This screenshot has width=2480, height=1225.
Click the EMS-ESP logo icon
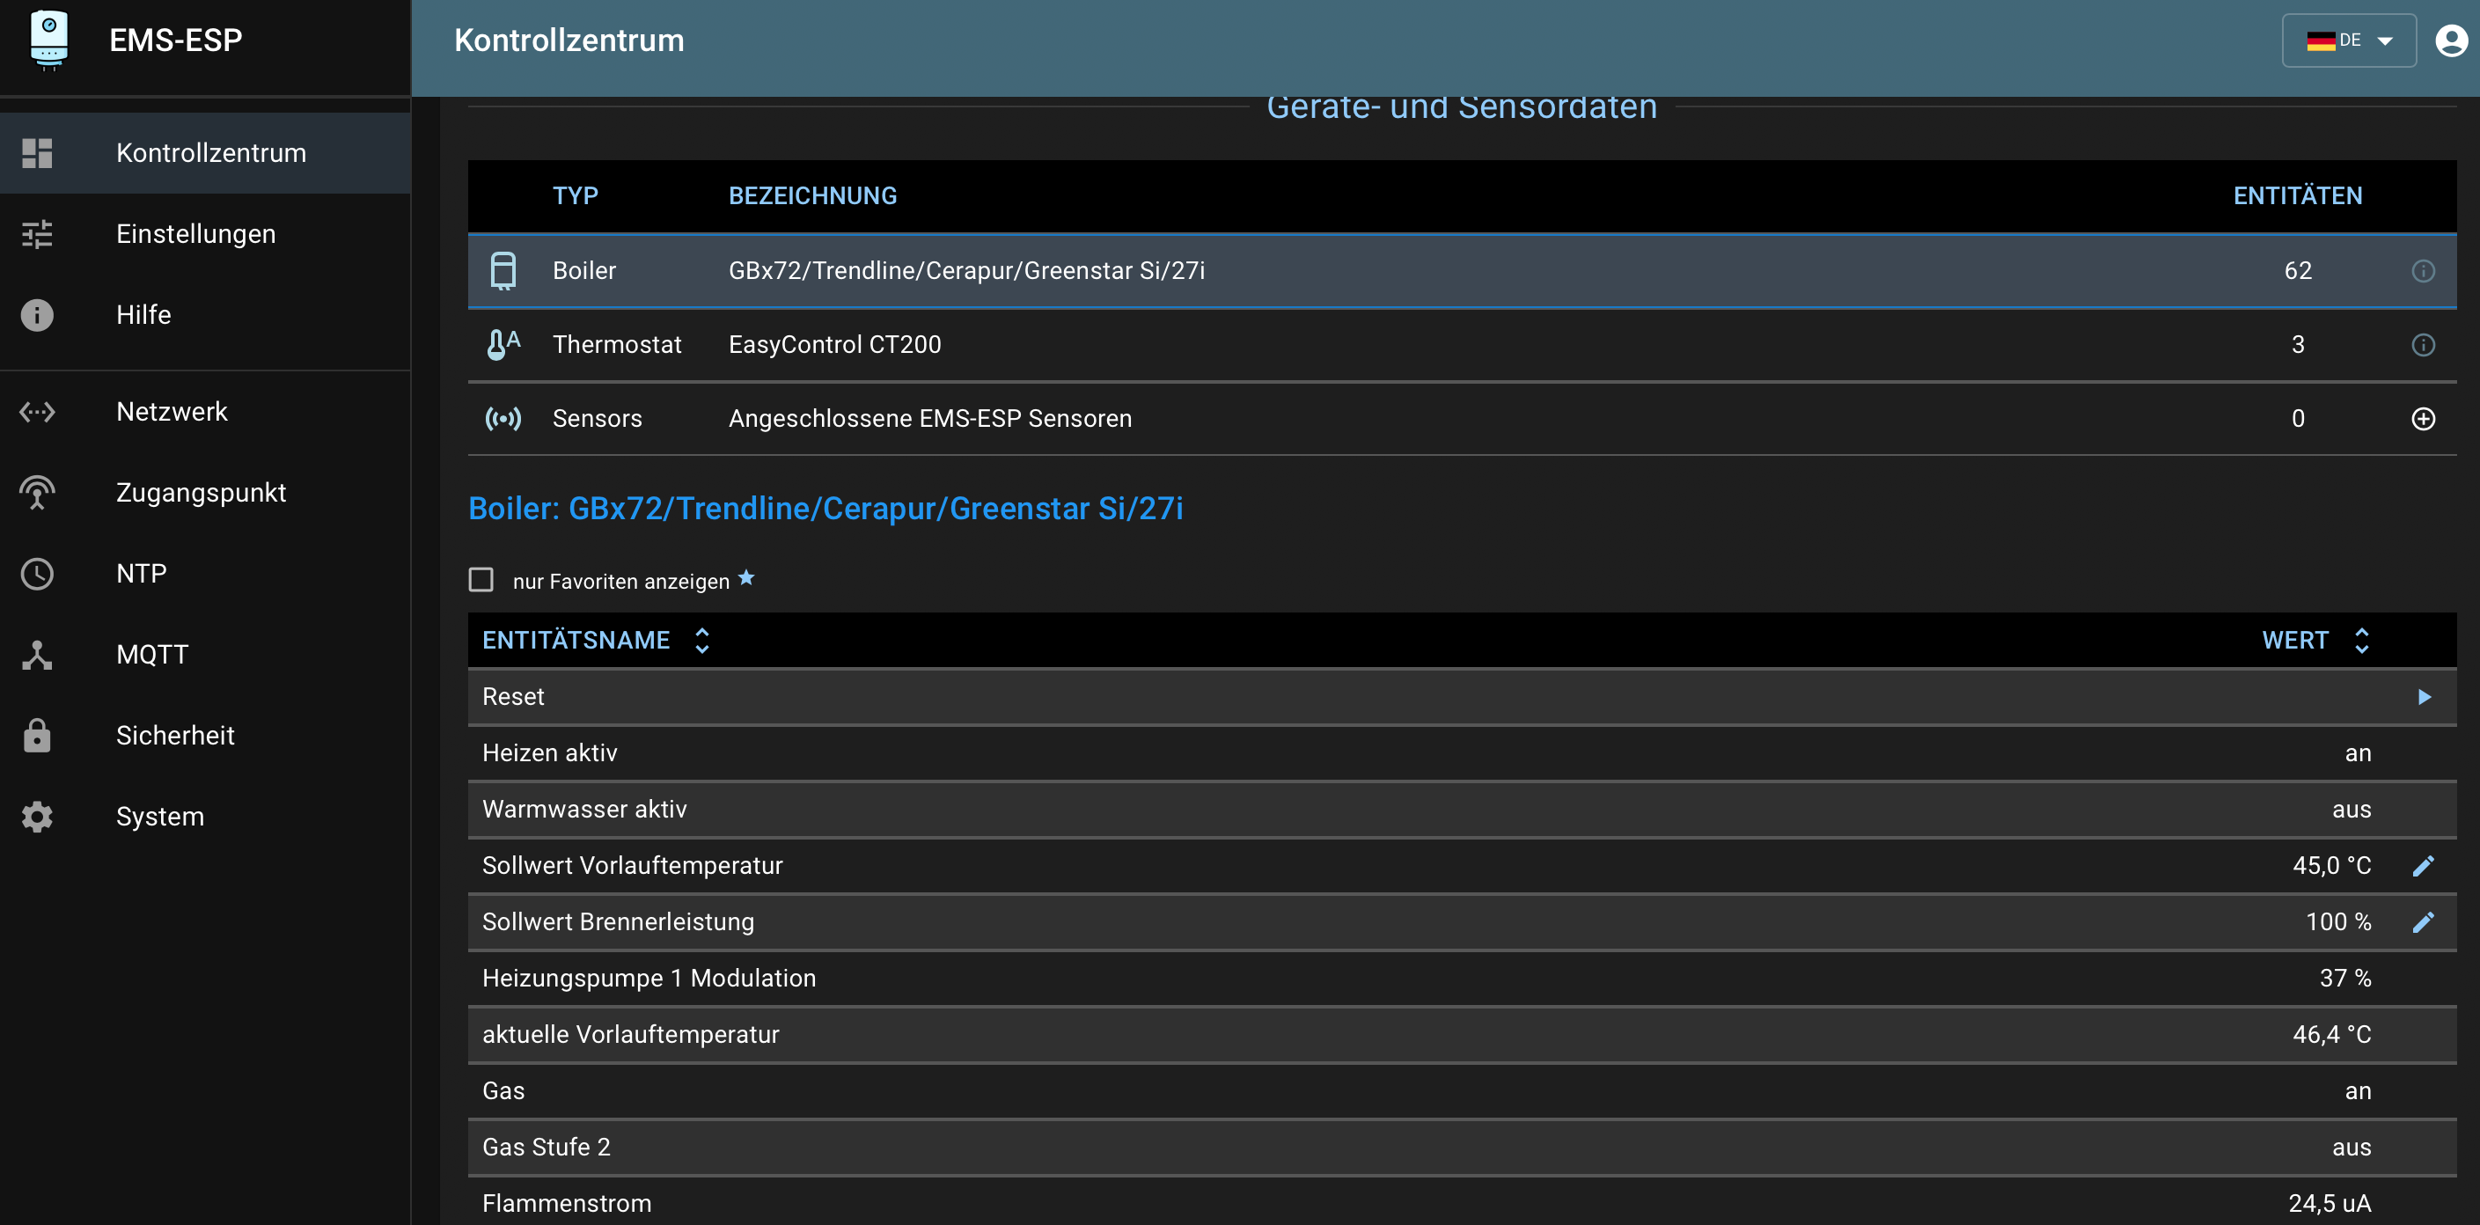[49, 40]
